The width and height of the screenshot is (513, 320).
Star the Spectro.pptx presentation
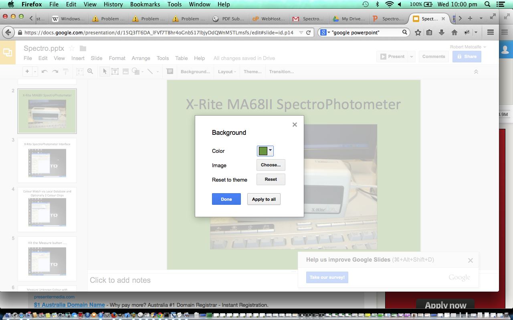72,48
